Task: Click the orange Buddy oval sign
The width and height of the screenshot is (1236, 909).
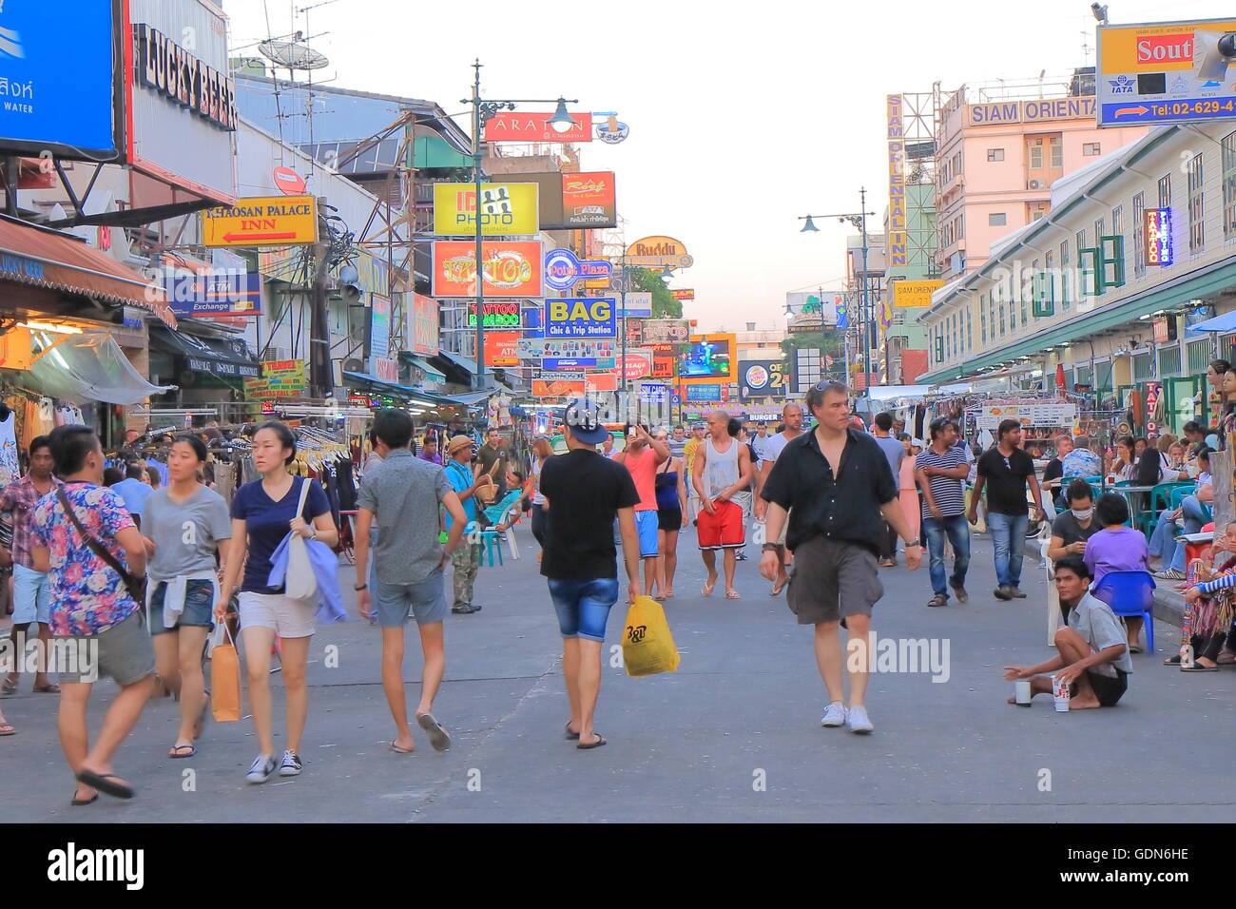Action: pyautogui.click(x=657, y=251)
